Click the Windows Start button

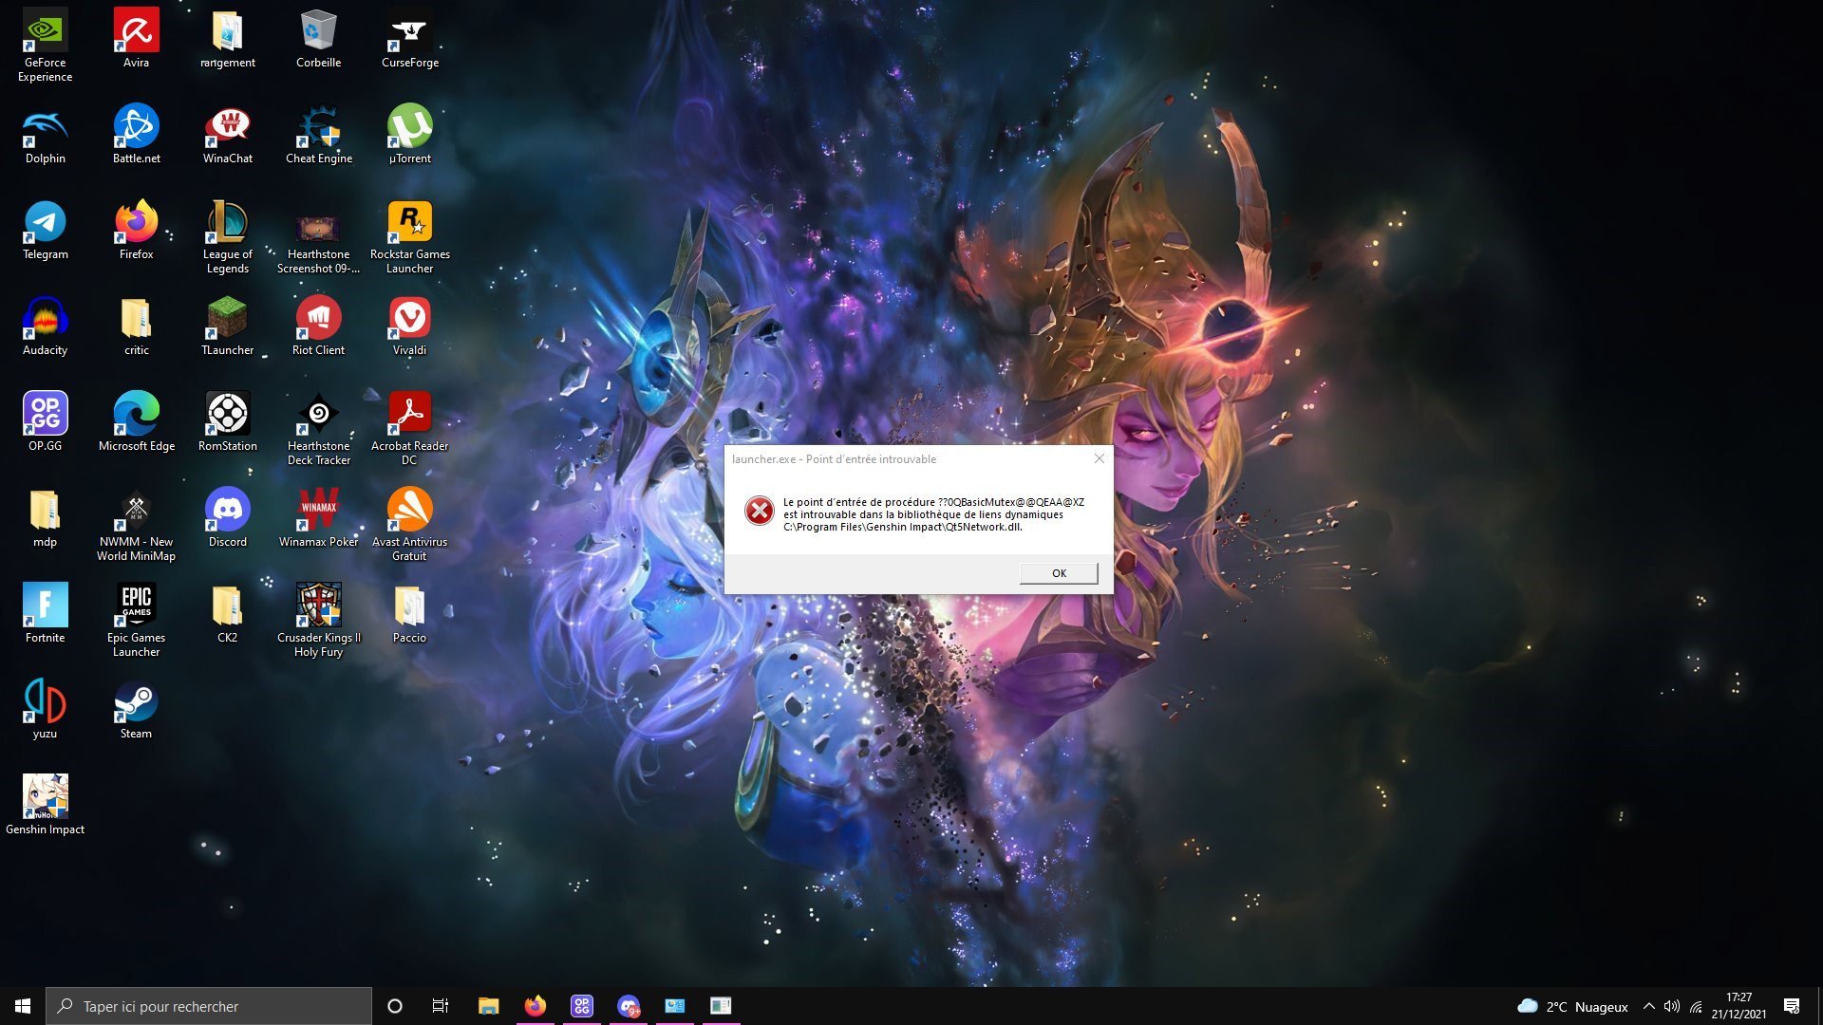click(x=23, y=1006)
